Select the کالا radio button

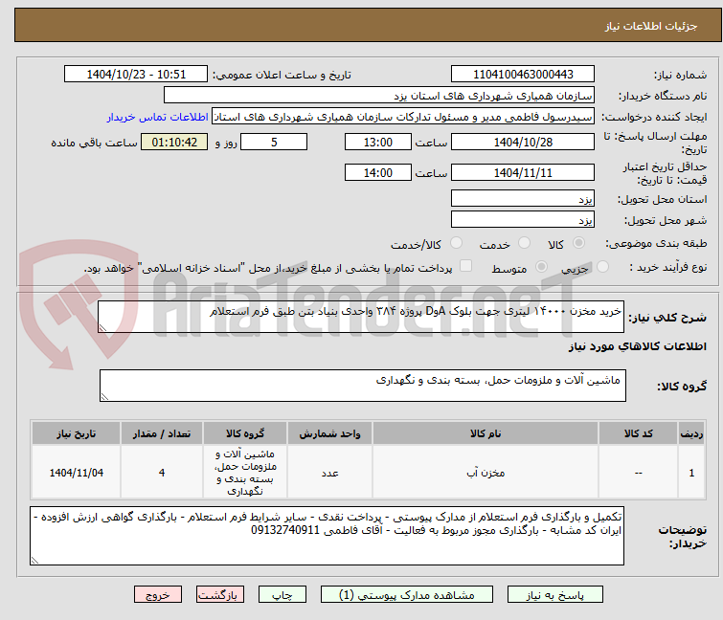[578, 243]
